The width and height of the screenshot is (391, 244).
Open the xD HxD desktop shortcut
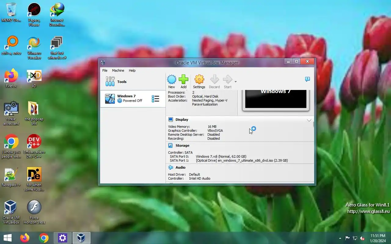pyautogui.click(x=34, y=78)
